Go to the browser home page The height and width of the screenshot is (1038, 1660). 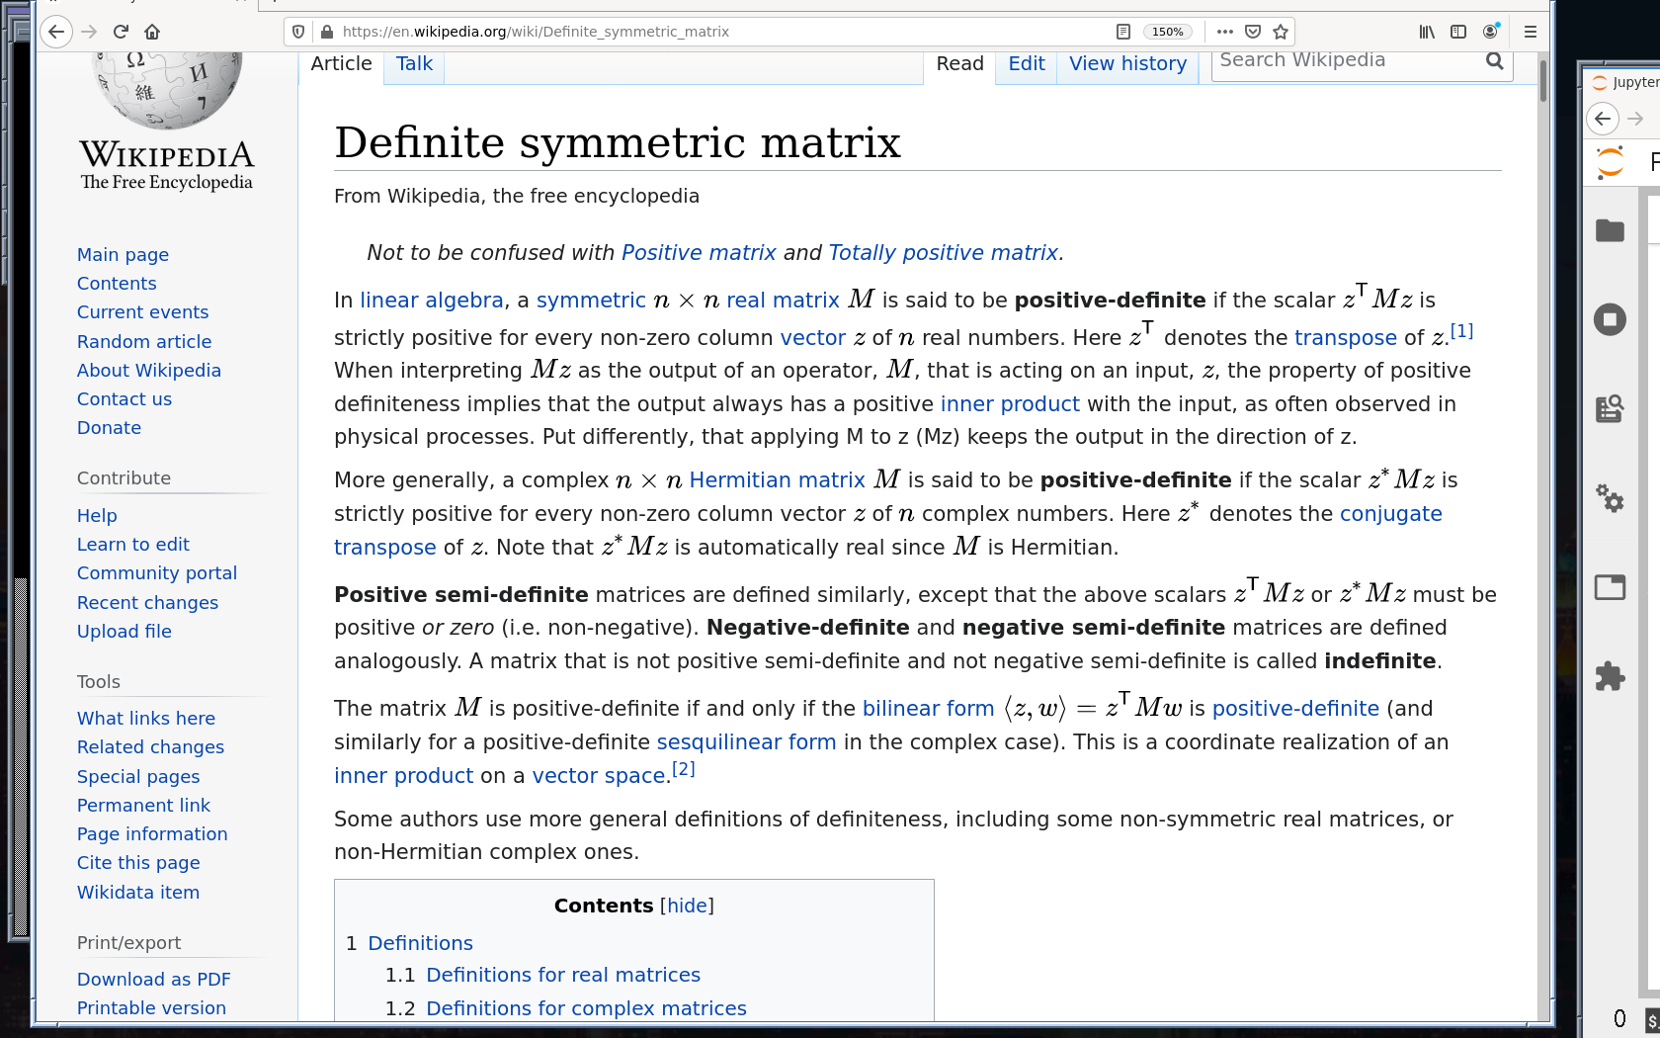152,32
